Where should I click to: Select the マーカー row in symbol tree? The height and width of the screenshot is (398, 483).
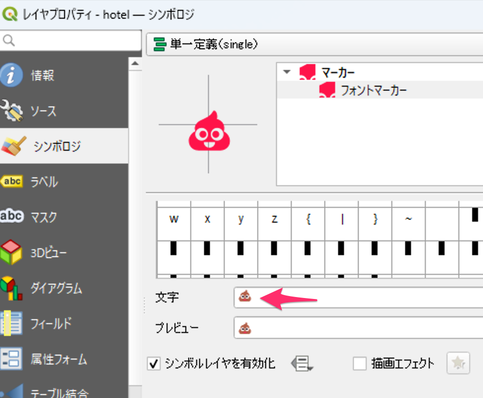click(380, 72)
